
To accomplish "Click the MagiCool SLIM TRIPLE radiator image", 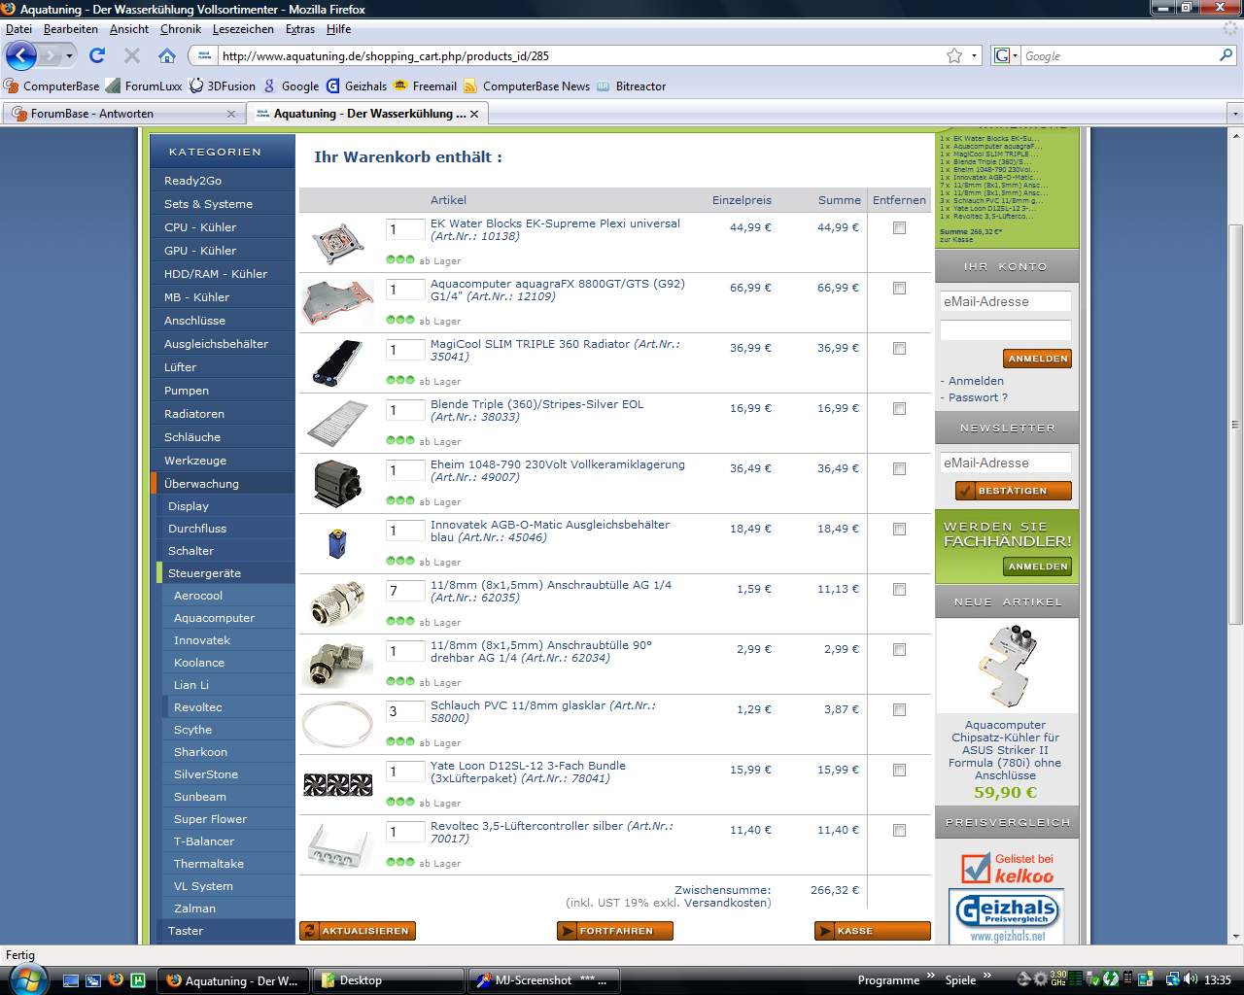I will click(337, 362).
